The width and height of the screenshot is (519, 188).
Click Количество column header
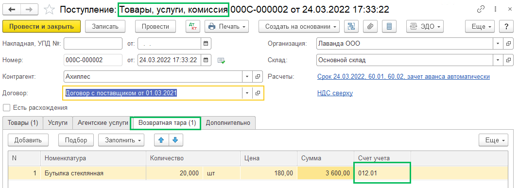(x=193, y=158)
